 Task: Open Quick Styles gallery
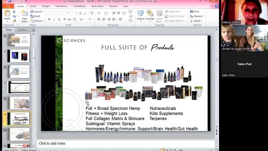(x=159, y=16)
